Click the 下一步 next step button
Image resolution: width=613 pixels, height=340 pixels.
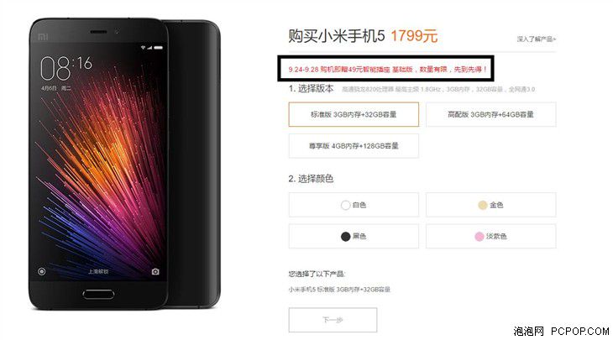[333, 320]
